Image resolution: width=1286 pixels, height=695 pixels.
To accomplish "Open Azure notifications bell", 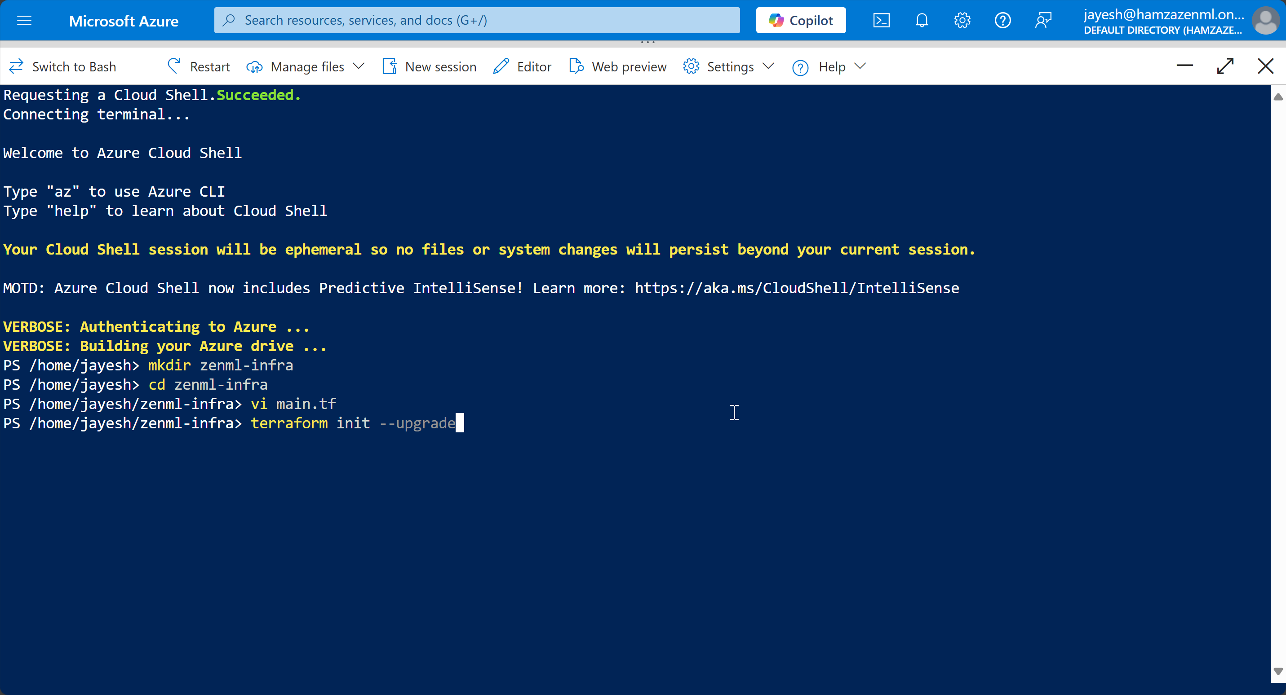I will pyautogui.click(x=922, y=20).
